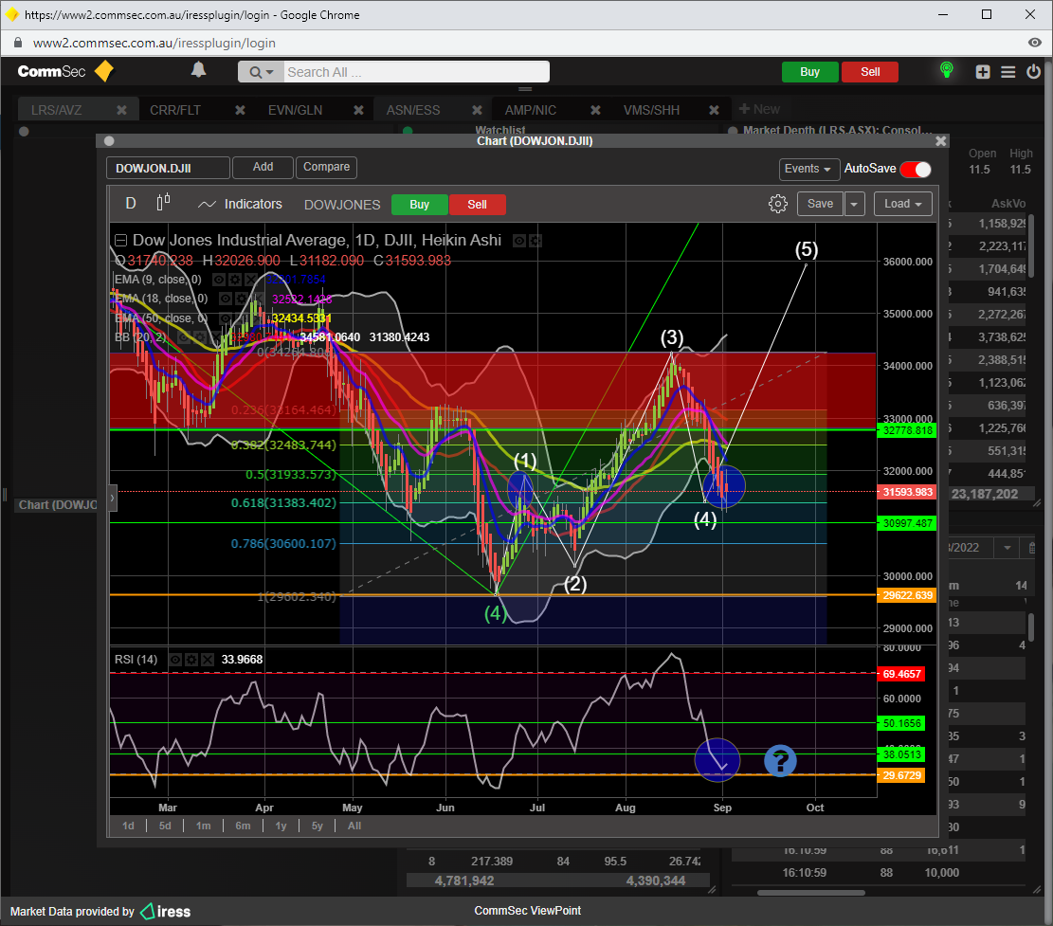Toggle the AutoSave switch
1053x926 pixels.
916,170
